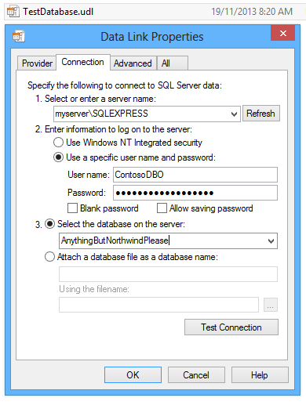Screen dimensions: 306x405
Task: Expand the server name dropdown
Action: point(234,114)
